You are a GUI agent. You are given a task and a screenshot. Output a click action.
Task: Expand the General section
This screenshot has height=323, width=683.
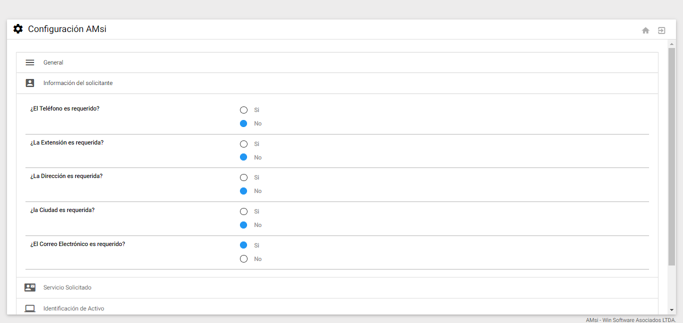pos(53,62)
